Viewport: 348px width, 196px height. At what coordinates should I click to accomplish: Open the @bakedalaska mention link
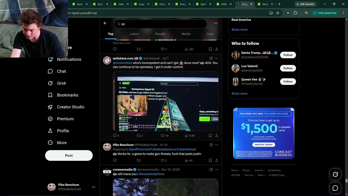[162, 149]
